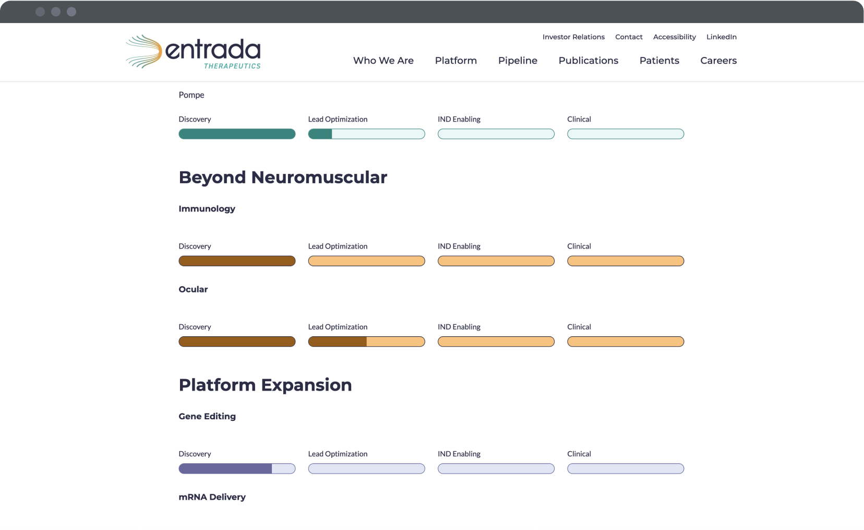
Task: Open the Who We Are menu
Action: tap(383, 61)
